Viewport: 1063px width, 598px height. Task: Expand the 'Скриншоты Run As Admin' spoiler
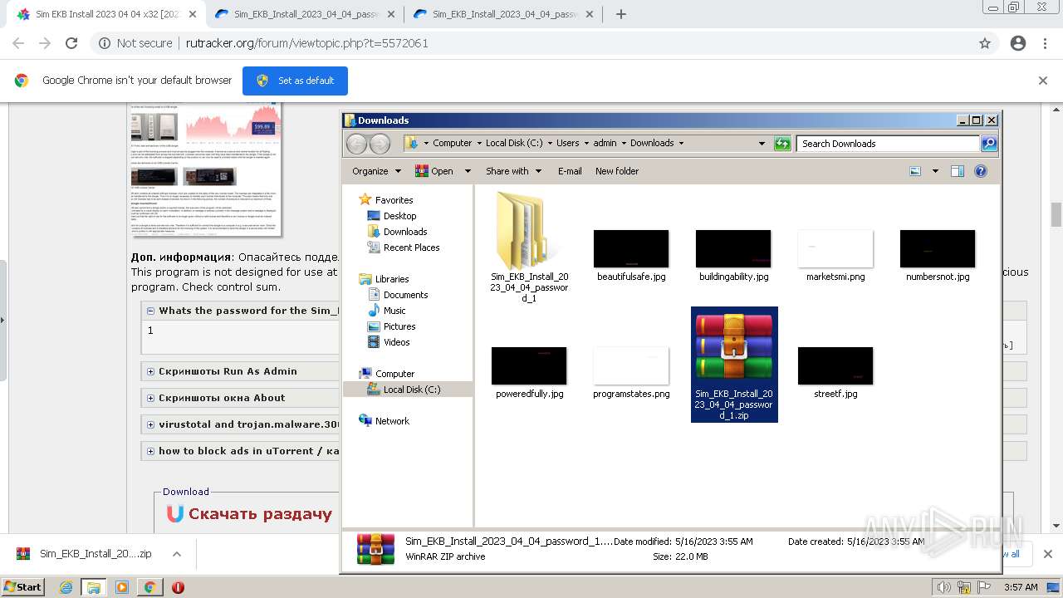click(x=151, y=371)
